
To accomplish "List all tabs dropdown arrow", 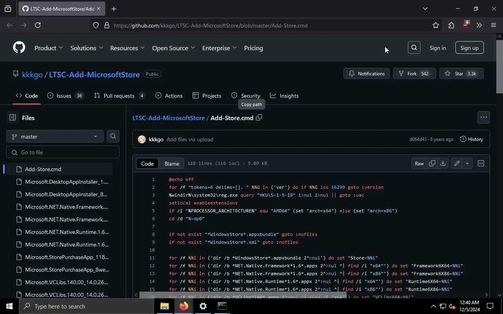I will pos(425,9).
